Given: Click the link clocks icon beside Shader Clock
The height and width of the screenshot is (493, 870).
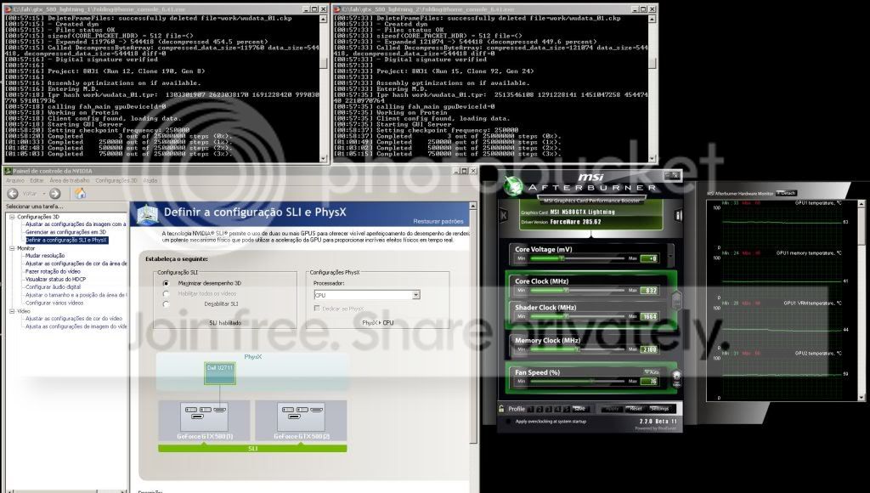Looking at the screenshot, I should click(677, 299).
